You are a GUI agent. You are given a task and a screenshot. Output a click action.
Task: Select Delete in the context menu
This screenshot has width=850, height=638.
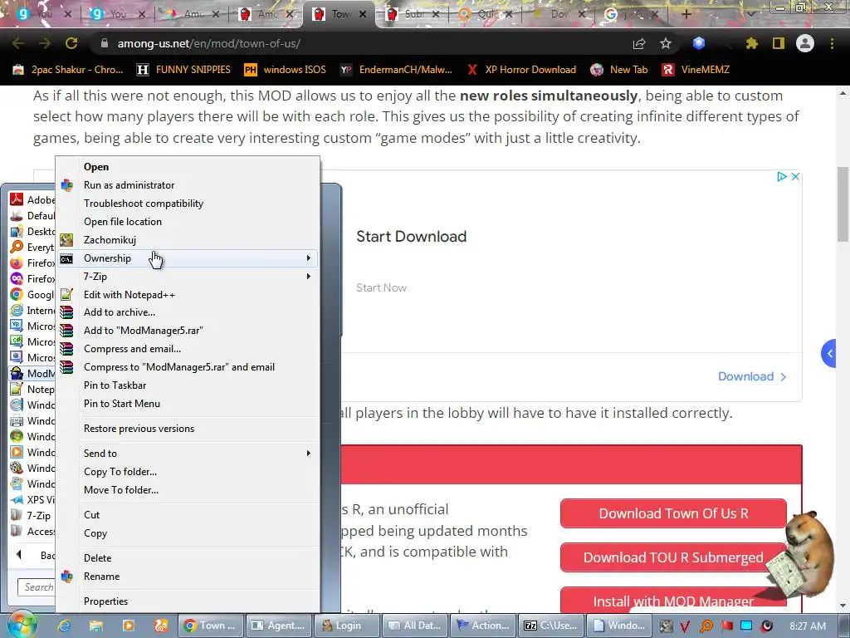(188, 558)
